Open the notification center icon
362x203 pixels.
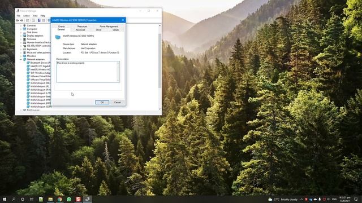[x=356, y=199]
